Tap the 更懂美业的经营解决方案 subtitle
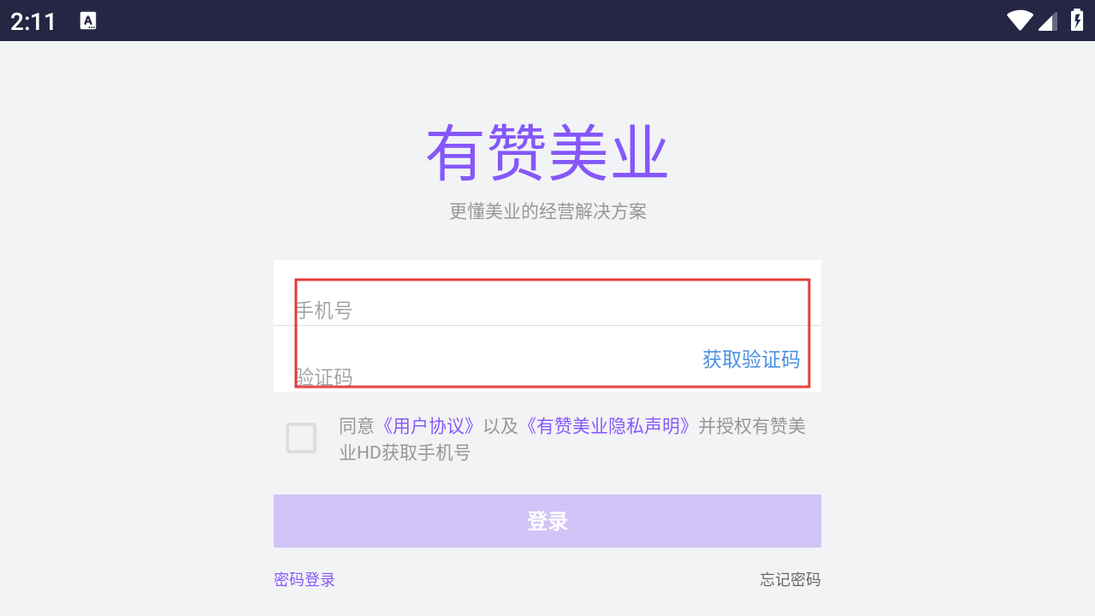 click(547, 211)
